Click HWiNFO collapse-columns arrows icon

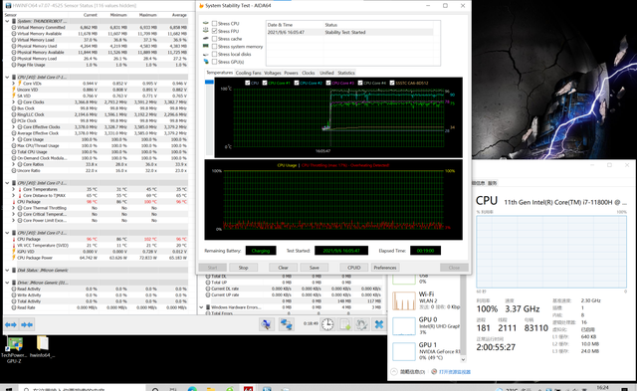point(27,324)
